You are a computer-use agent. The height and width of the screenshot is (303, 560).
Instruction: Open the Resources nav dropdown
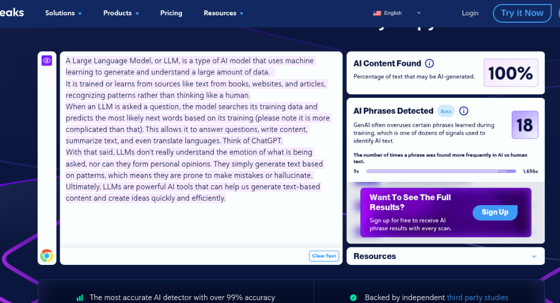(223, 13)
